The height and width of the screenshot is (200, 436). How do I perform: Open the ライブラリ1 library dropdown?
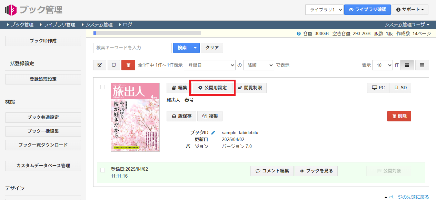[x=324, y=10]
